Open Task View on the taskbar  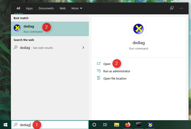(105, 125)
